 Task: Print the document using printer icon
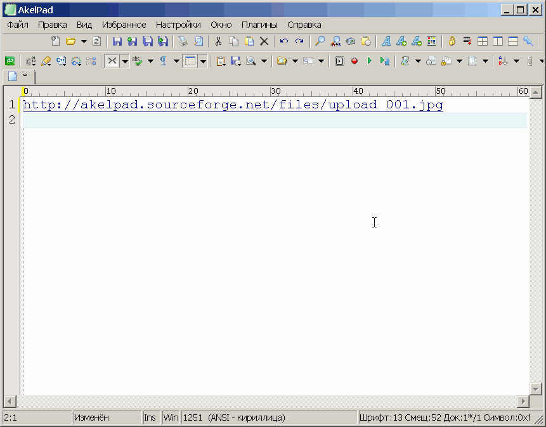click(183, 41)
